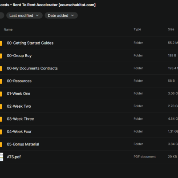Select the ATS.pdf file name
This screenshot has height=178, width=178.
(x=14, y=157)
